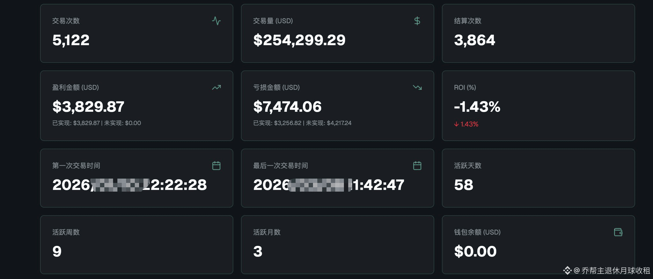
Task: Click the activity pulse icon in 交易次数 card
Action: 216,21
